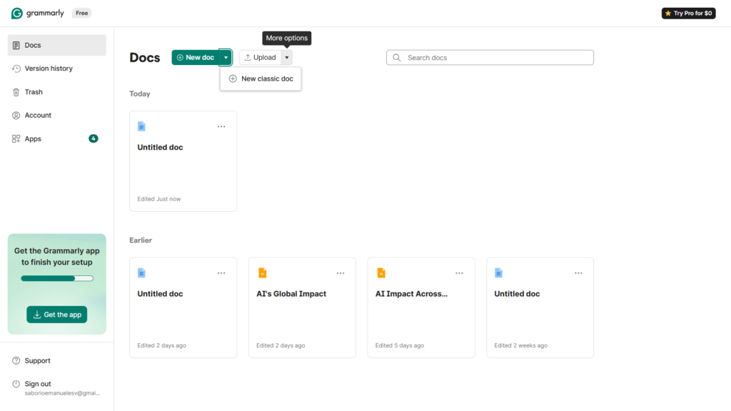Image resolution: width=731 pixels, height=411 pixels.
Task: Open Support in the sidebar footer
Action: pos(57,360)
